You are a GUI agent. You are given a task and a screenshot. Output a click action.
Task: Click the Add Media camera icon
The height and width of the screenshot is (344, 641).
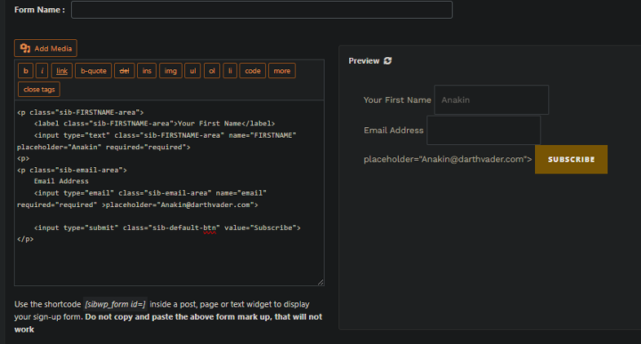coord(25,48)
